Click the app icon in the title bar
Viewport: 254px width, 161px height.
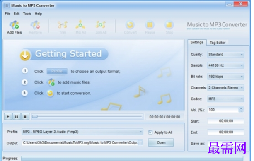click(7, 6)
